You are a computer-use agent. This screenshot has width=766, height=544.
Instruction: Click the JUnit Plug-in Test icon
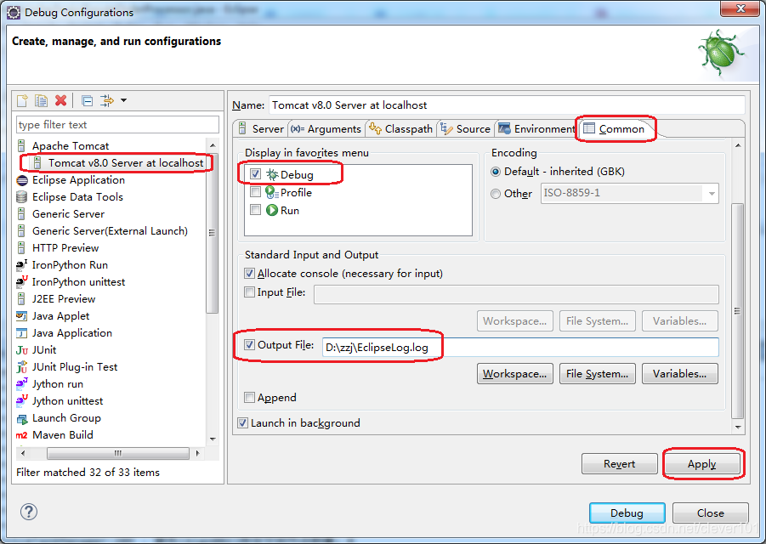point(22,366)
